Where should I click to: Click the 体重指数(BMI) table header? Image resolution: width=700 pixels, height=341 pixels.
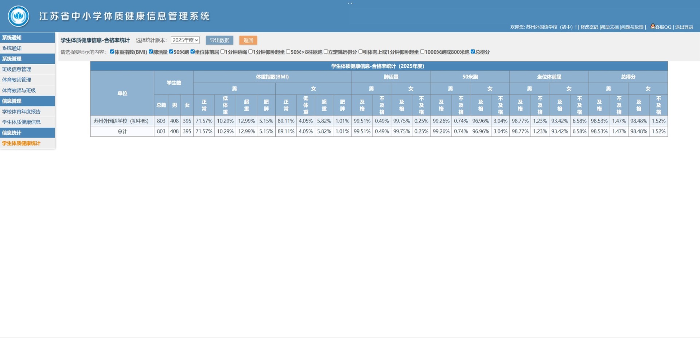(272, 77)
